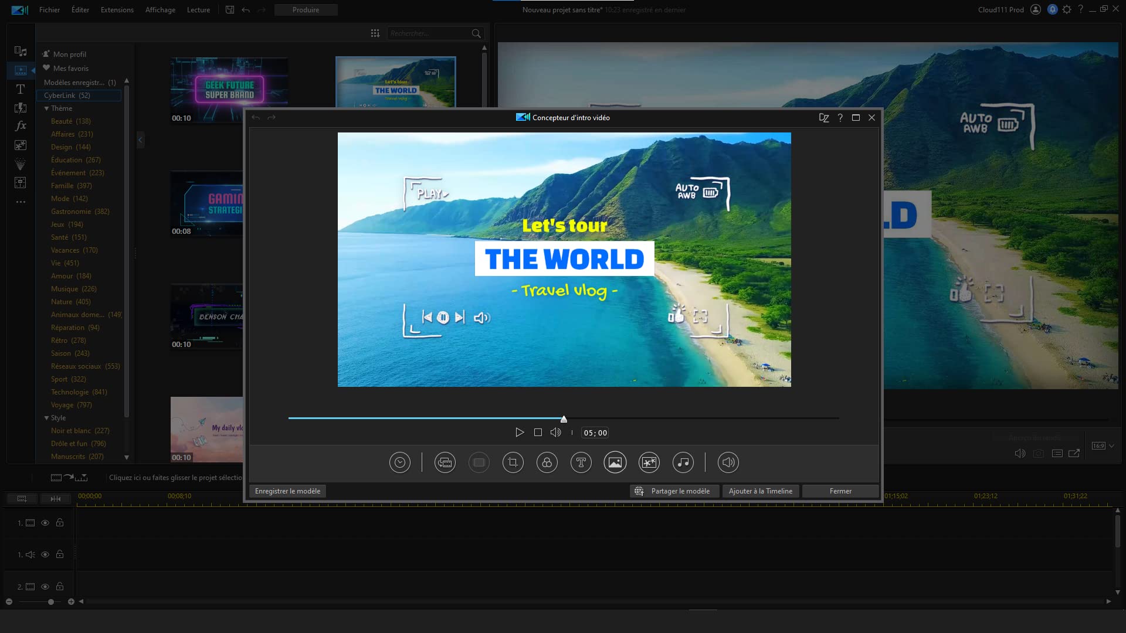Toggle visibility eye of video track 2
This screenshot has height=633, width=1126.
click(45, 587)
